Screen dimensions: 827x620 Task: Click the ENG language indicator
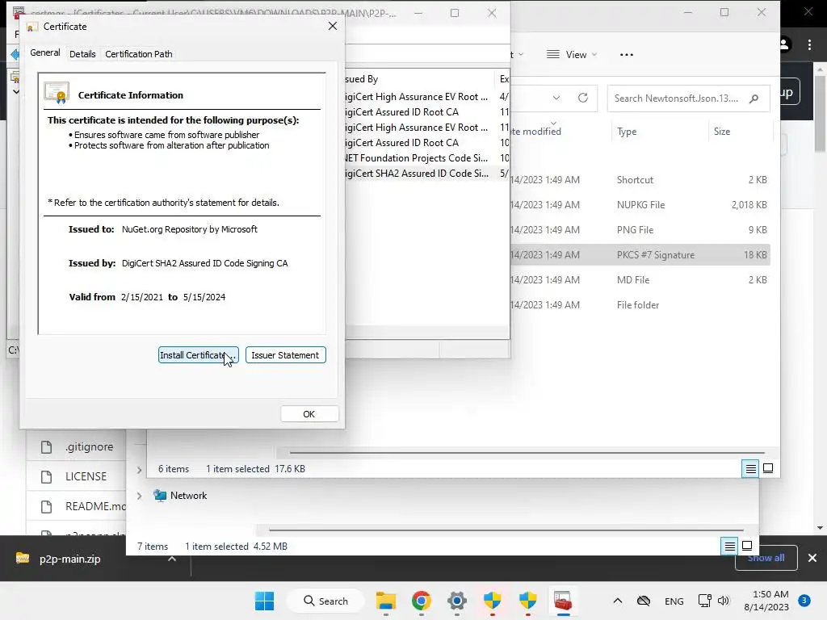click(674, 601)
